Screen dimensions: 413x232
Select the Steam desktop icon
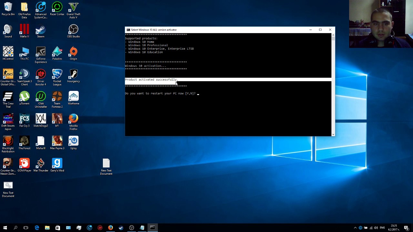pyautogui.click(x=41, y=31)
